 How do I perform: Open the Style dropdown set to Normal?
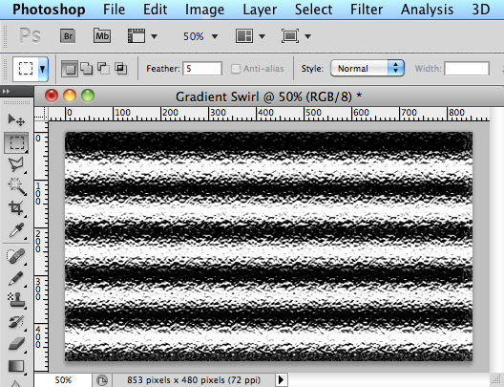367,68
